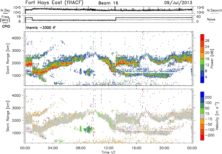Pick the gray -15 to 15 Velocity segment
Image resolution: width=222 pixels, height=154 pixels.
[x=202, y=116]
